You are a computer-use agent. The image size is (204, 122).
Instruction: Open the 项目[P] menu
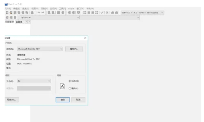pyautogui.click(x=44, y=9)
